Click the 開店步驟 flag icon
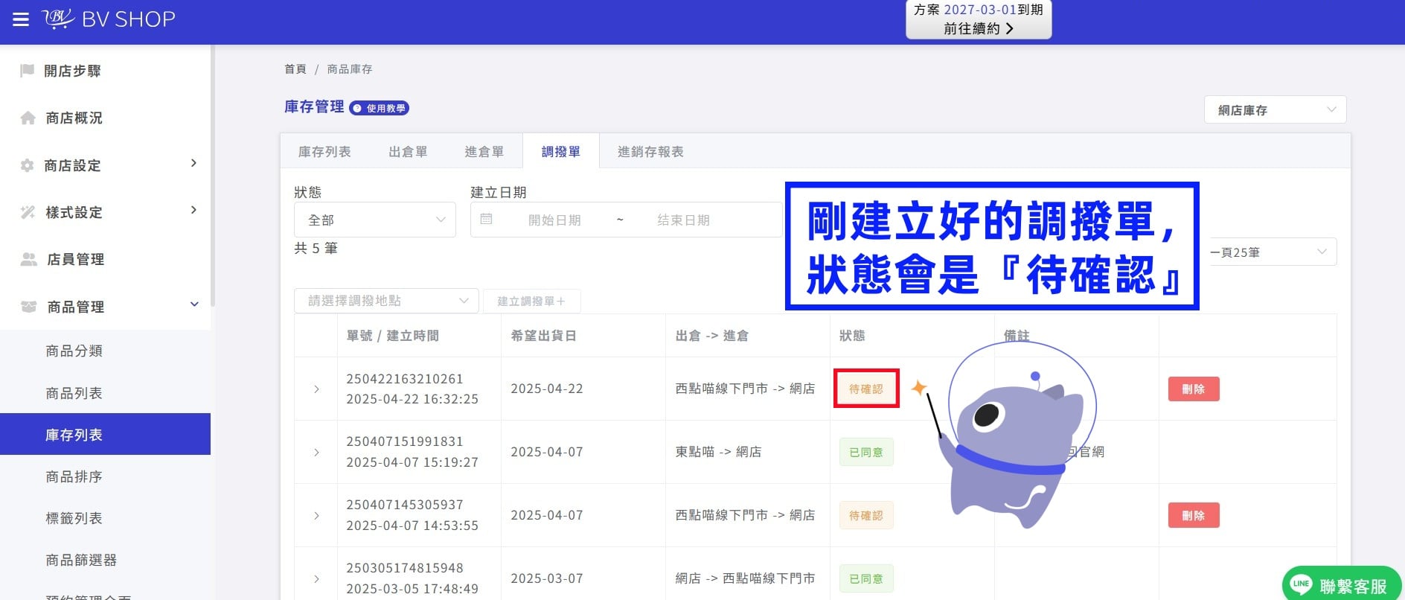 tap(28, 71)
